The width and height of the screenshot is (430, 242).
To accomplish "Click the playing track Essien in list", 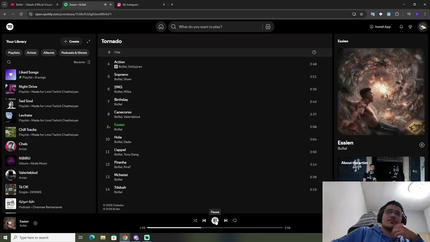I will (x=215, y=127).
